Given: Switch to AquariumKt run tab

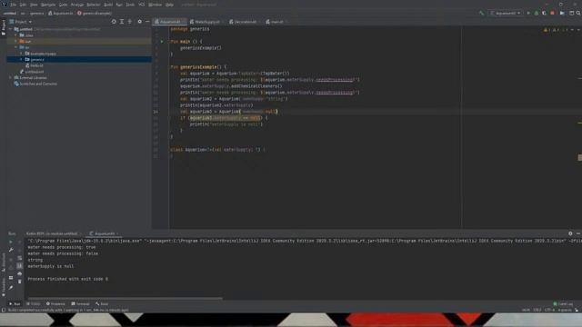Looking at the screenshot, I should click(104, 233).
